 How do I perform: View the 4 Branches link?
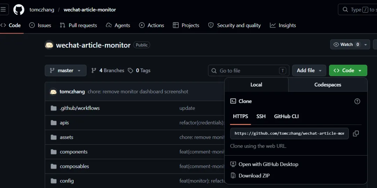click(x=108, y=70)
